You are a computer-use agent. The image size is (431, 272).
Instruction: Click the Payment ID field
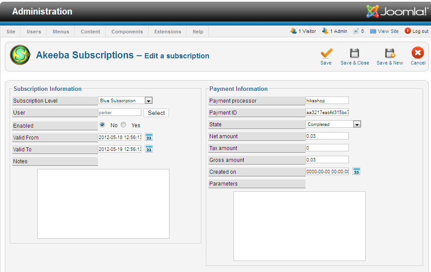click(327, 112)
